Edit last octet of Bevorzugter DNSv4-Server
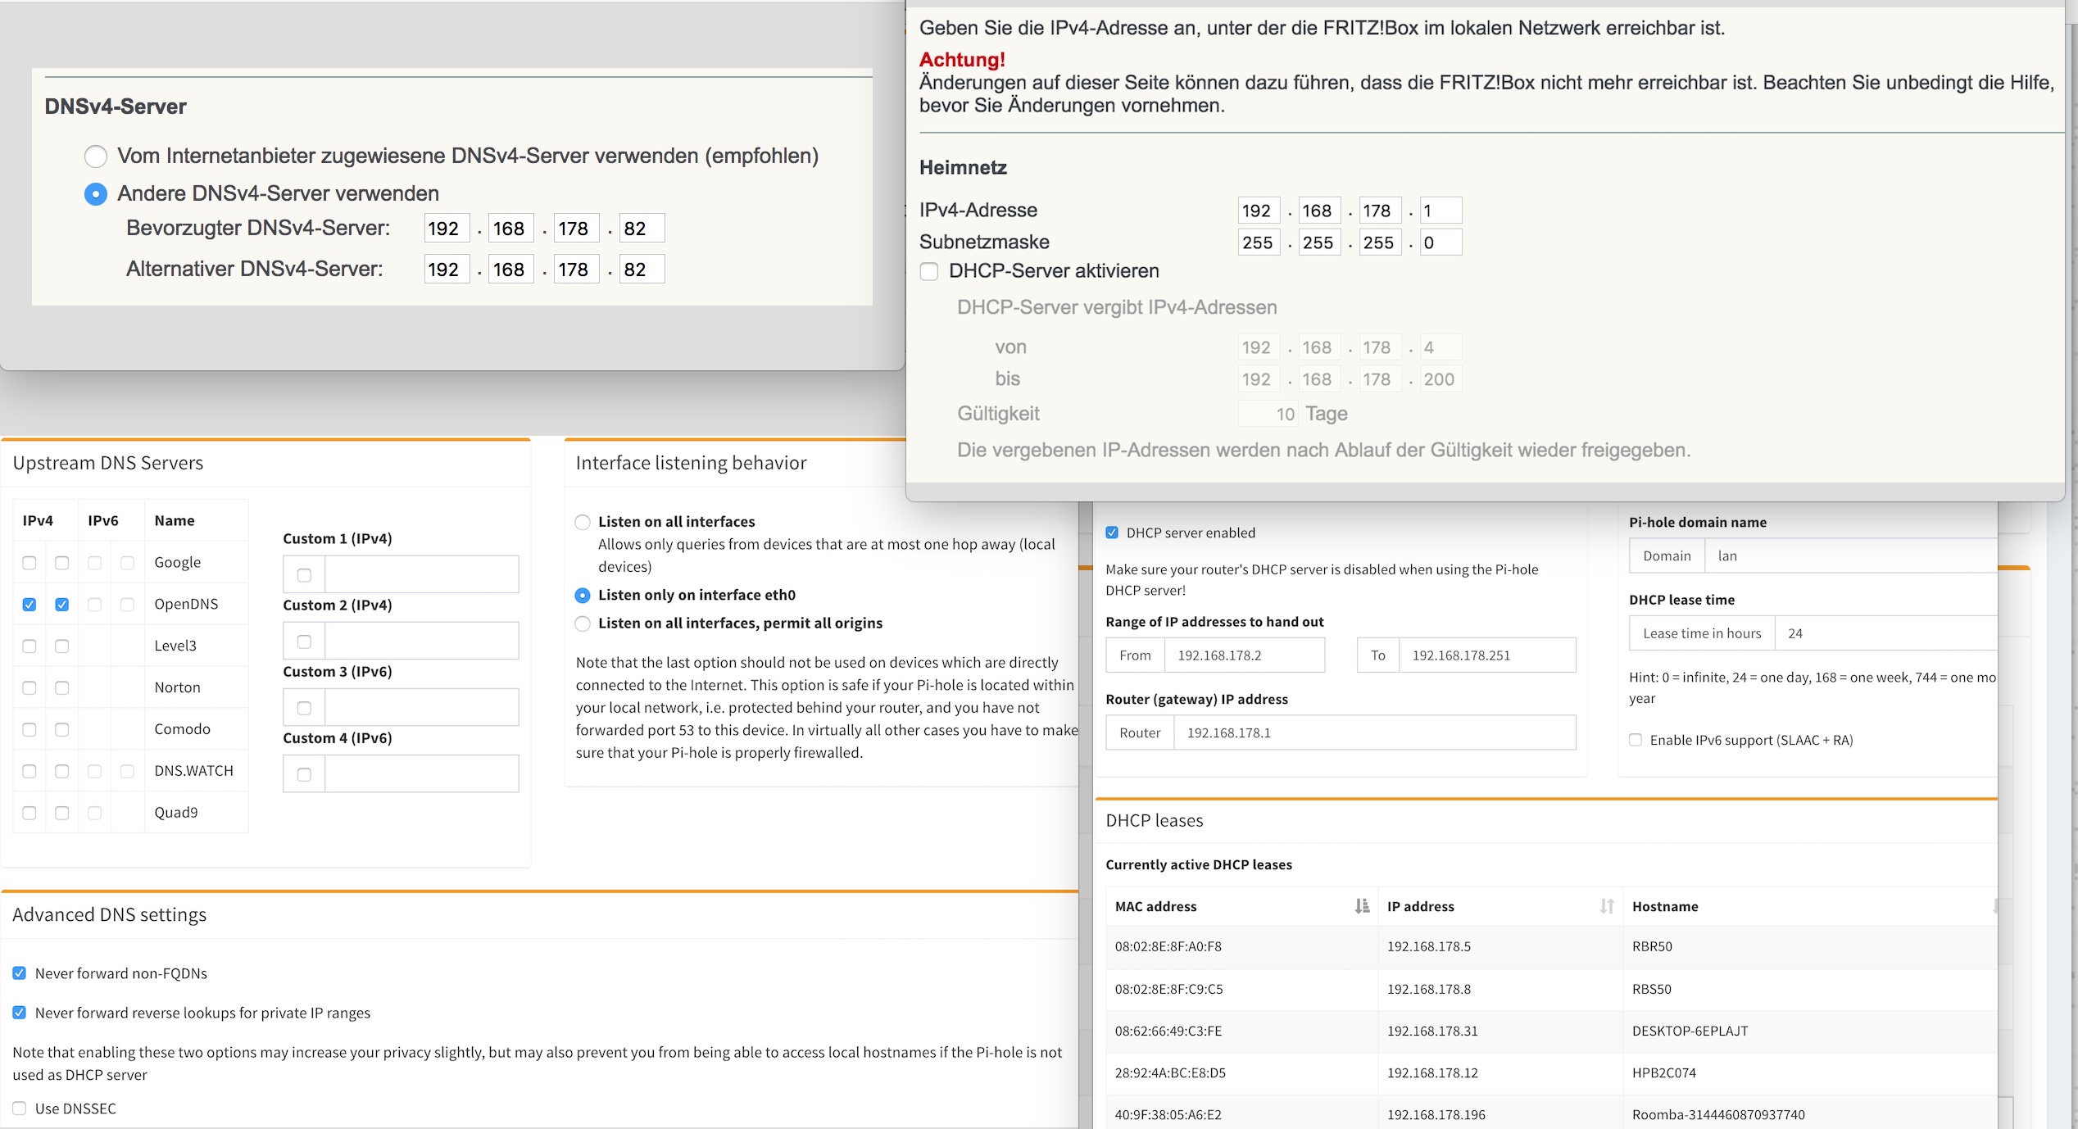2078x1129 pixels. pyautogui.click(x=642, y=229)
